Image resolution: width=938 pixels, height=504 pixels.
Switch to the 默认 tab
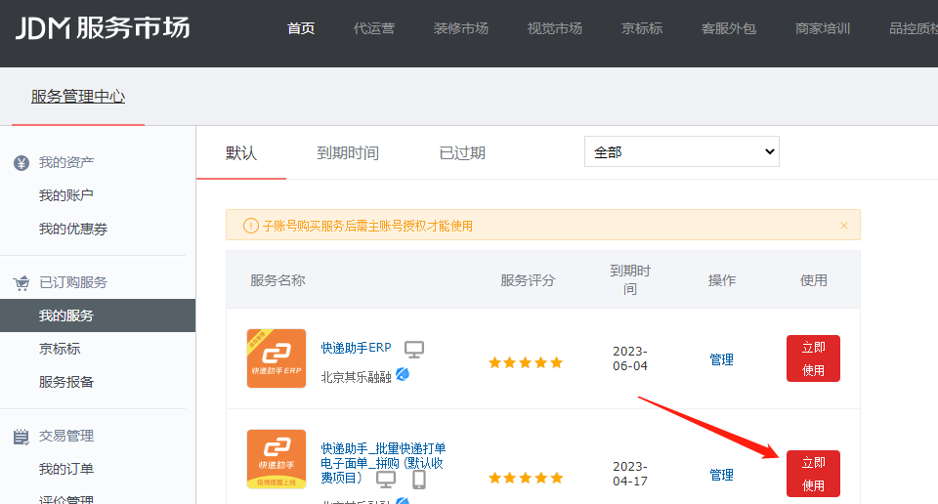click(x=241, y=153)
